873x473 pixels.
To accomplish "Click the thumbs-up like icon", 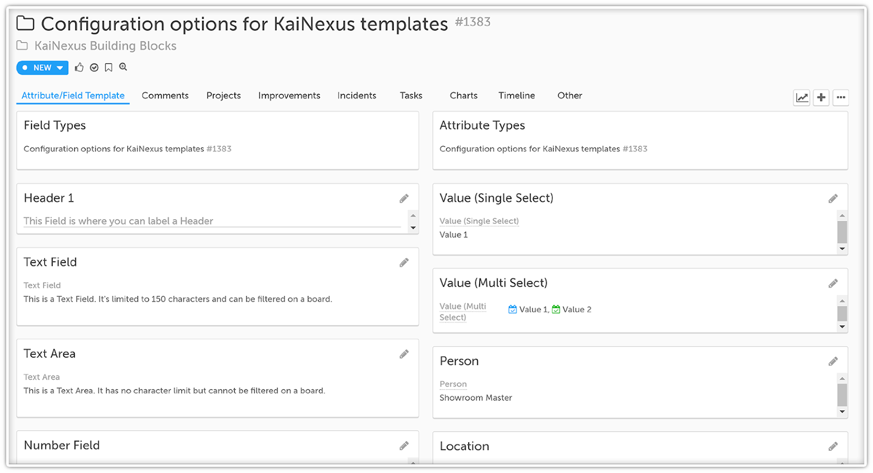I will (79, 68).
